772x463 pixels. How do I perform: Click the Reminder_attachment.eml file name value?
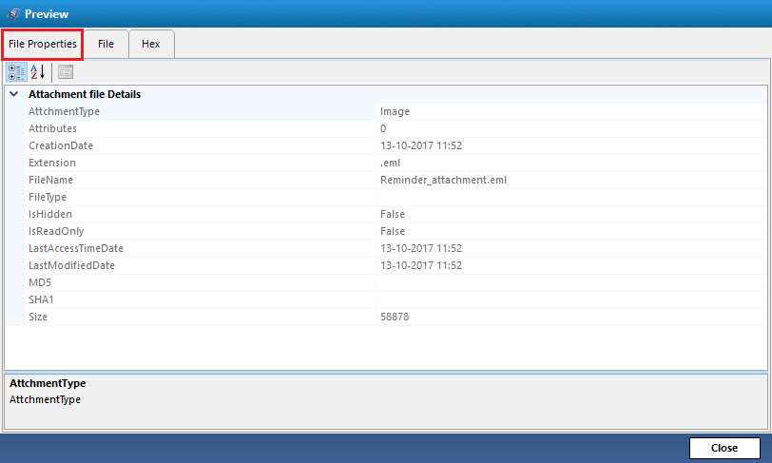[x=443, y=180]
